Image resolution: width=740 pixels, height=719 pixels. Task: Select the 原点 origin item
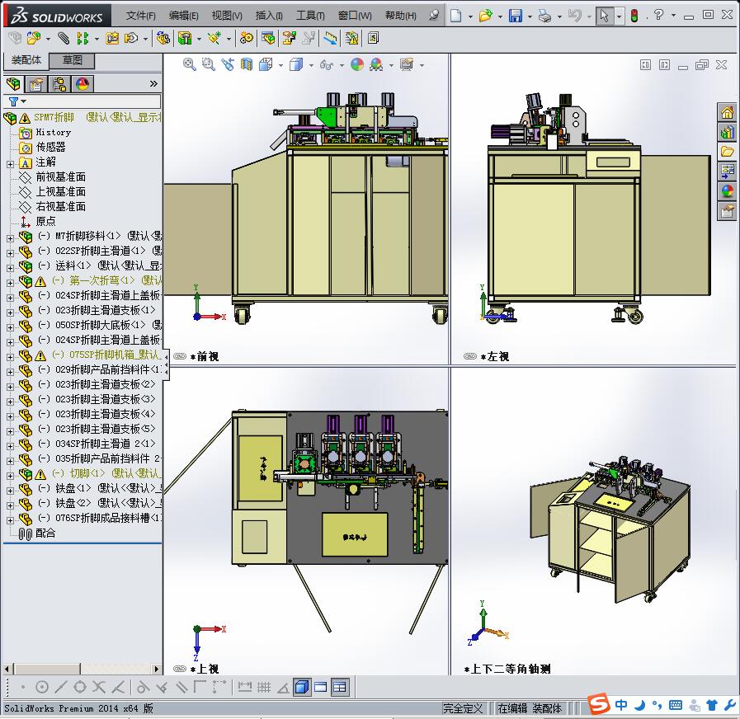[45, 221]
